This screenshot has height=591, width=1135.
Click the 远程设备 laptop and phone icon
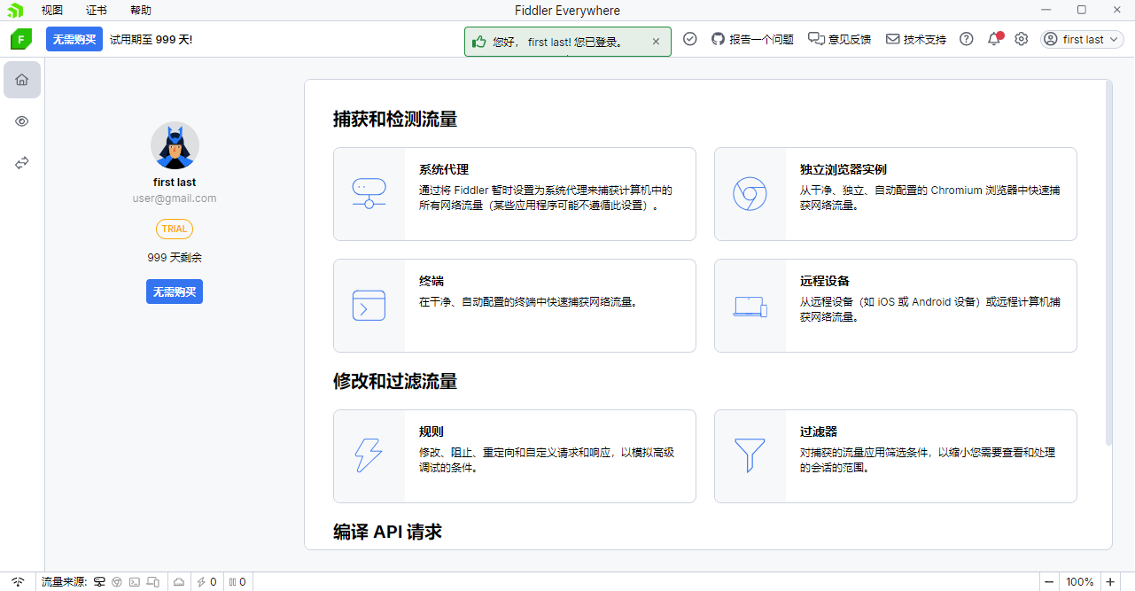point(750,307)
